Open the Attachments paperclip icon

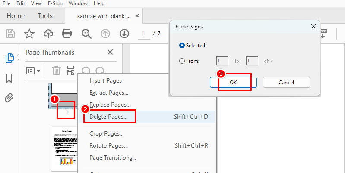pyautogui.click(x=9, y=98)
